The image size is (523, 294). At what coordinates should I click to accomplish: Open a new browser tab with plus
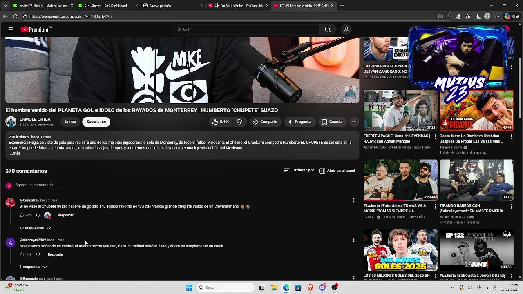(x=342, y=6)
